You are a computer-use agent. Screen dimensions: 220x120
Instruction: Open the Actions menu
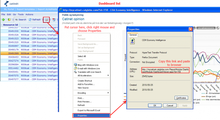coord(29,15)
